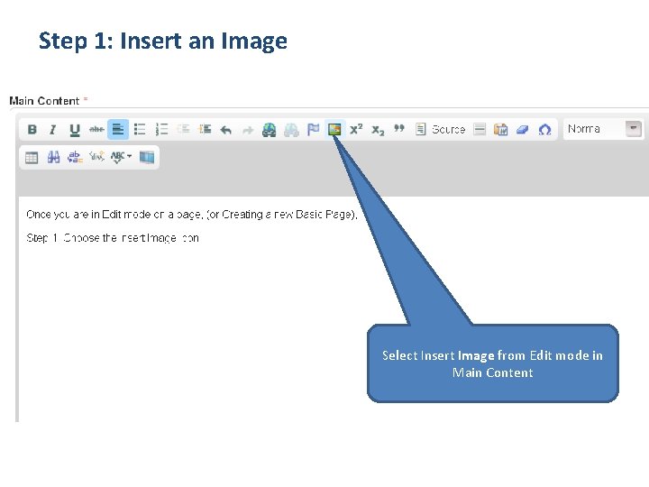Click the redo arrow icon
This screenshot has width=649, height=487.
[248, 131]
